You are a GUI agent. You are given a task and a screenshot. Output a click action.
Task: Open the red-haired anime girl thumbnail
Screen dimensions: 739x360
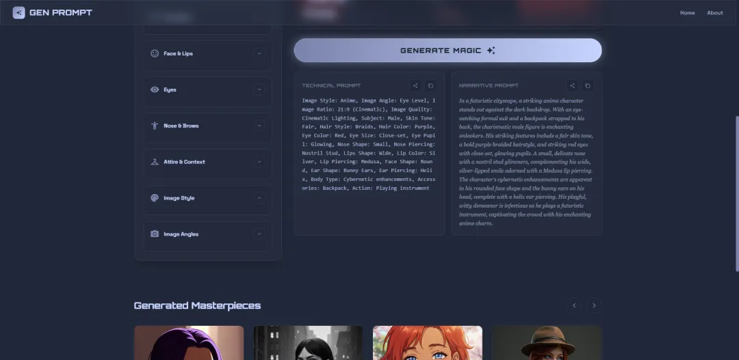coord(428,343)
